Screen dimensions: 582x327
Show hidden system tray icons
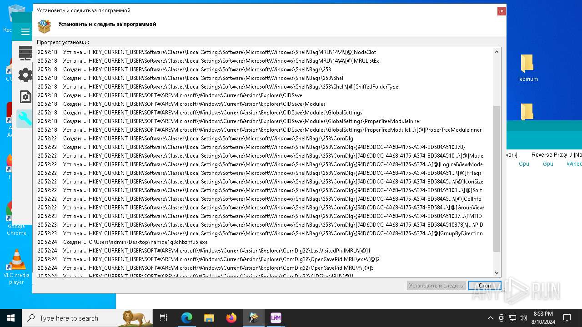click(490, 318)
